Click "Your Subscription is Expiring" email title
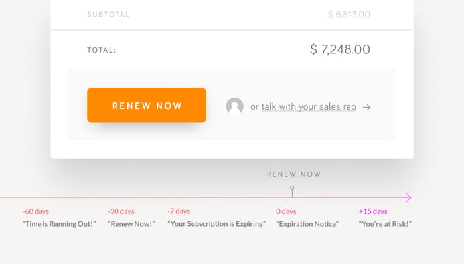Image resolution: width=464 pixels, height=264 pixels. (216, 223)
